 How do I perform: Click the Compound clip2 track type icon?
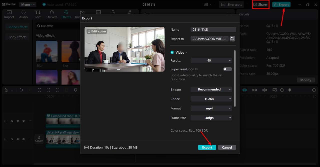click(x=6, y=121)
